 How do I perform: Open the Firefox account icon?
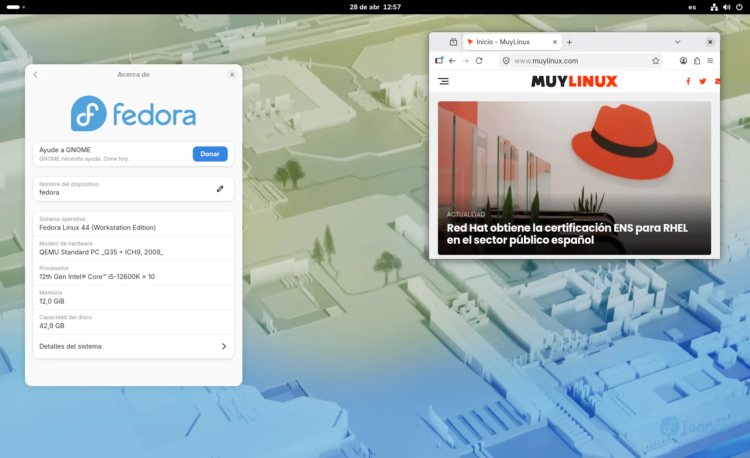[683, 61]
